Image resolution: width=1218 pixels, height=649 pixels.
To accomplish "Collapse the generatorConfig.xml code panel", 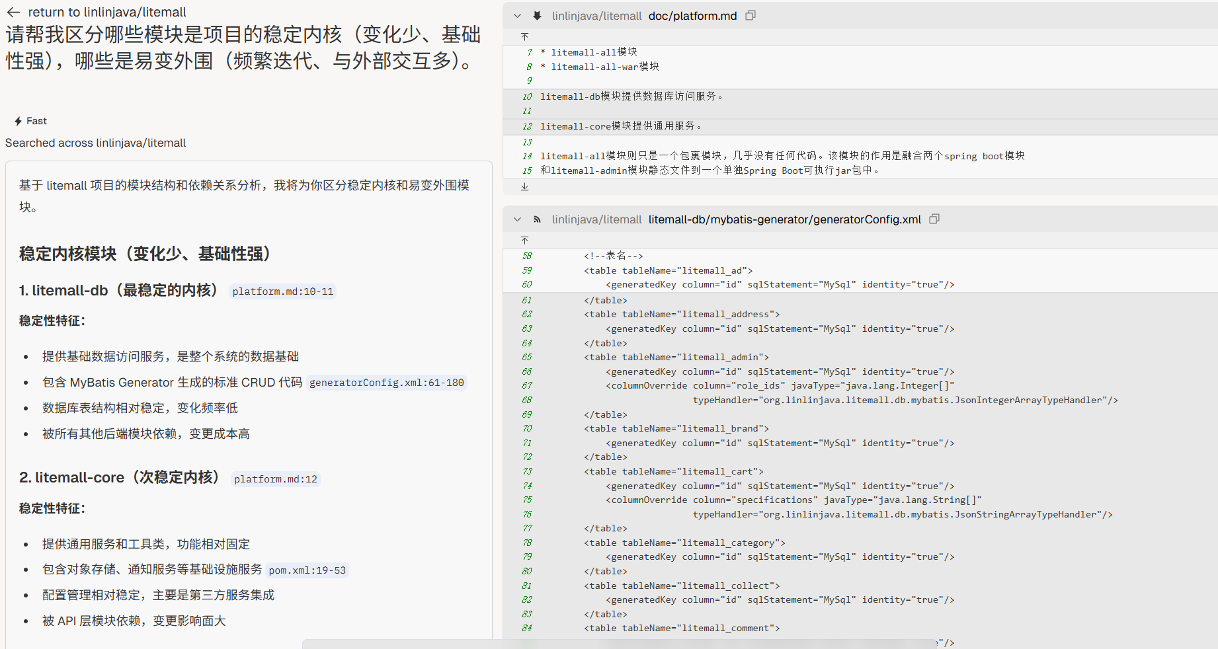I will pos(518,219).
